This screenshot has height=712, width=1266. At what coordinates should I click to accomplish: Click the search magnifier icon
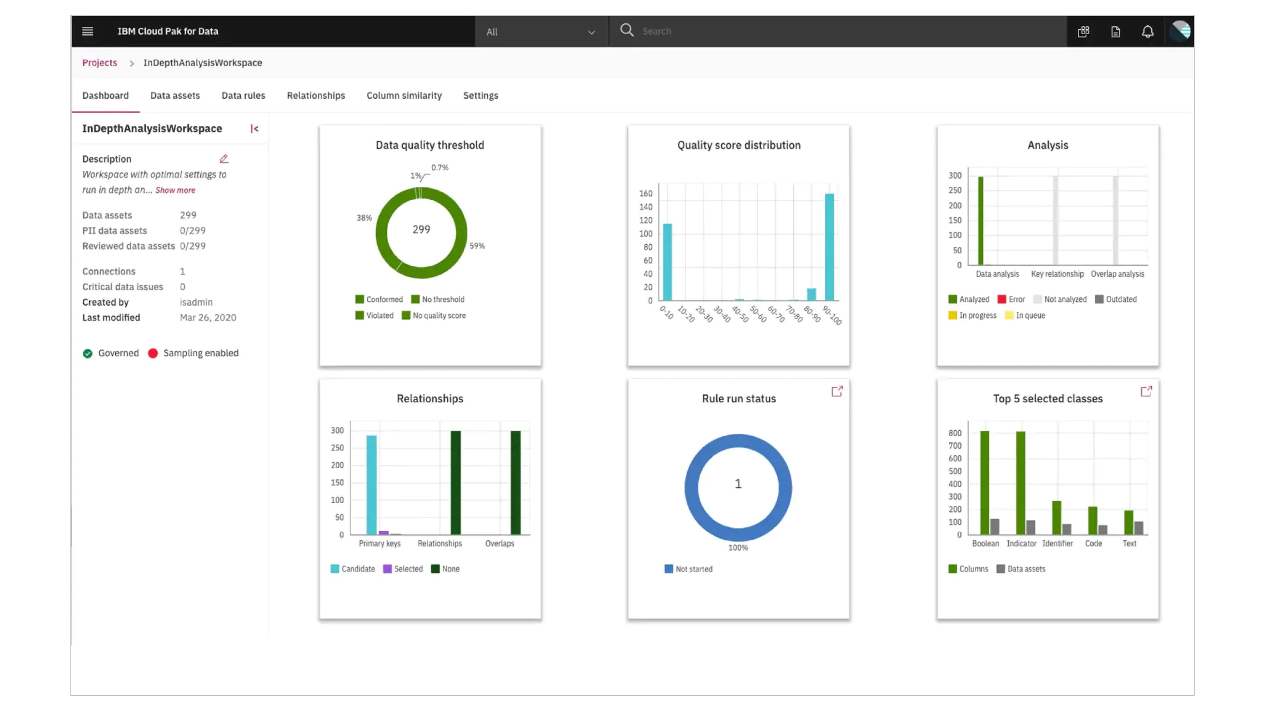pyautogui.click(x=627, y=30)
